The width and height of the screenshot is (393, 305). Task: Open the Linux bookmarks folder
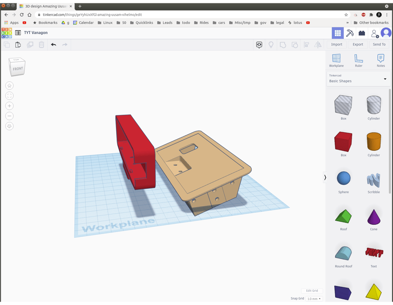105,23
